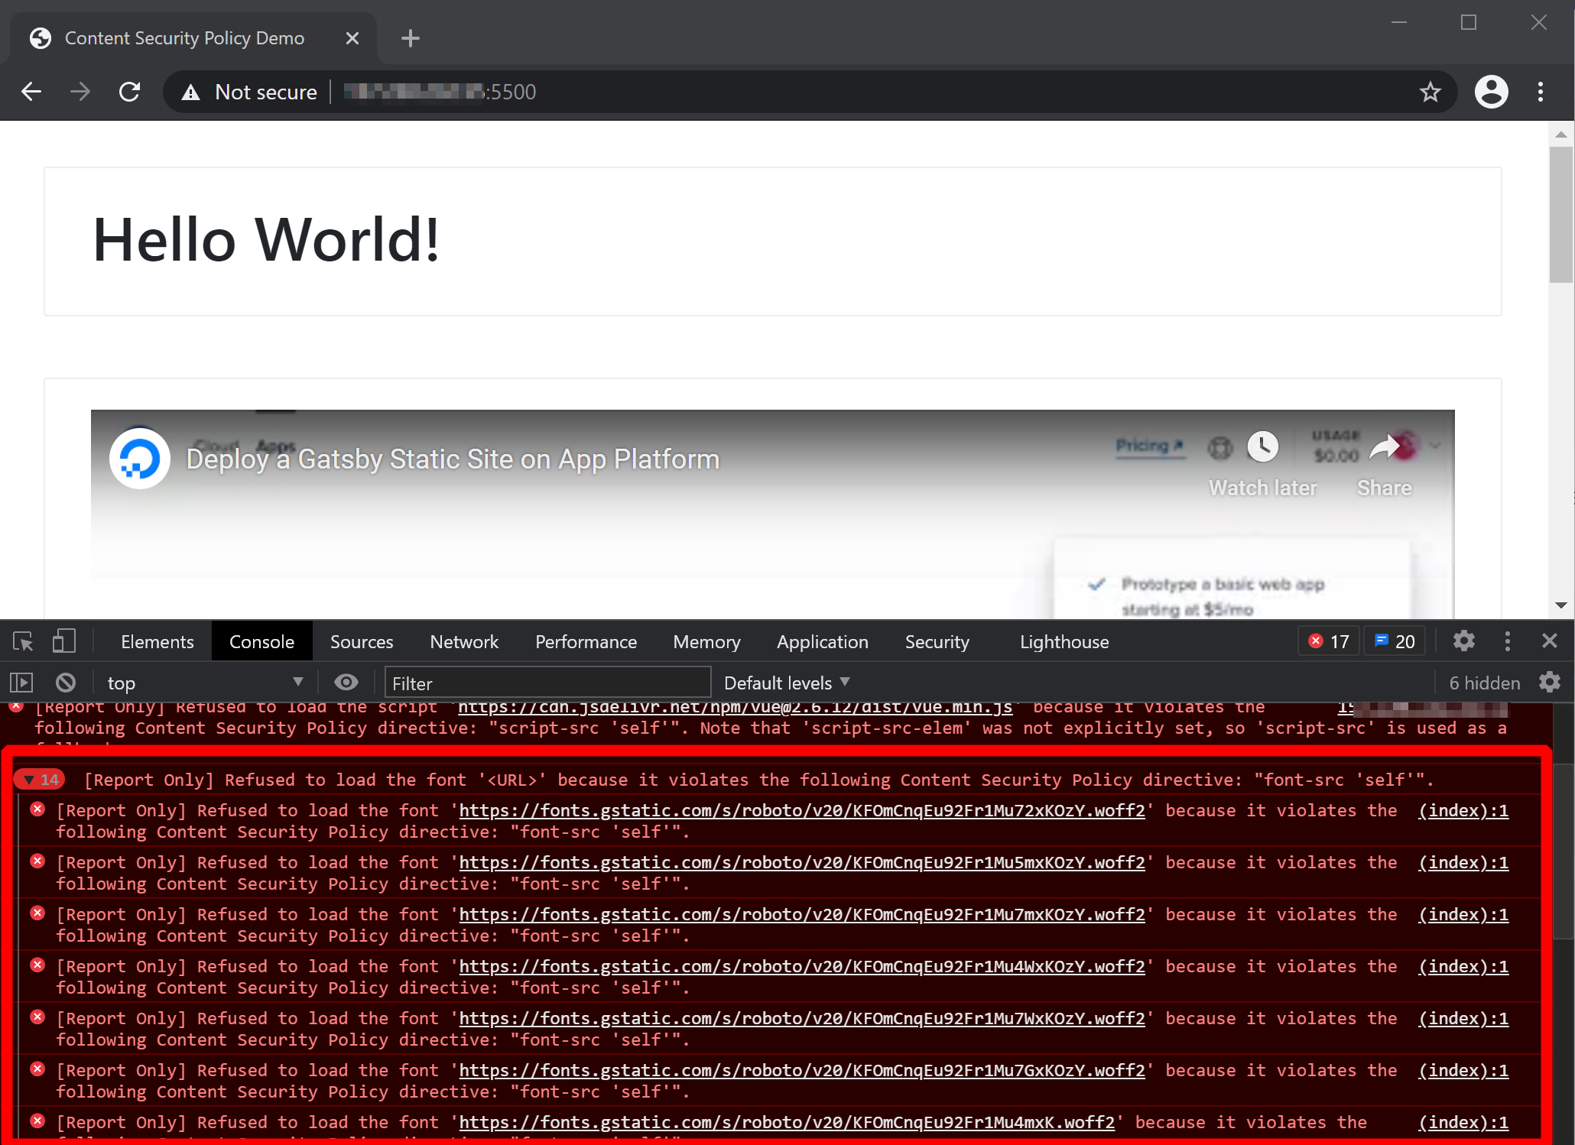Switch to the Application tab
This screenshot has height=1145, width=1575.
tap(823, 641)
